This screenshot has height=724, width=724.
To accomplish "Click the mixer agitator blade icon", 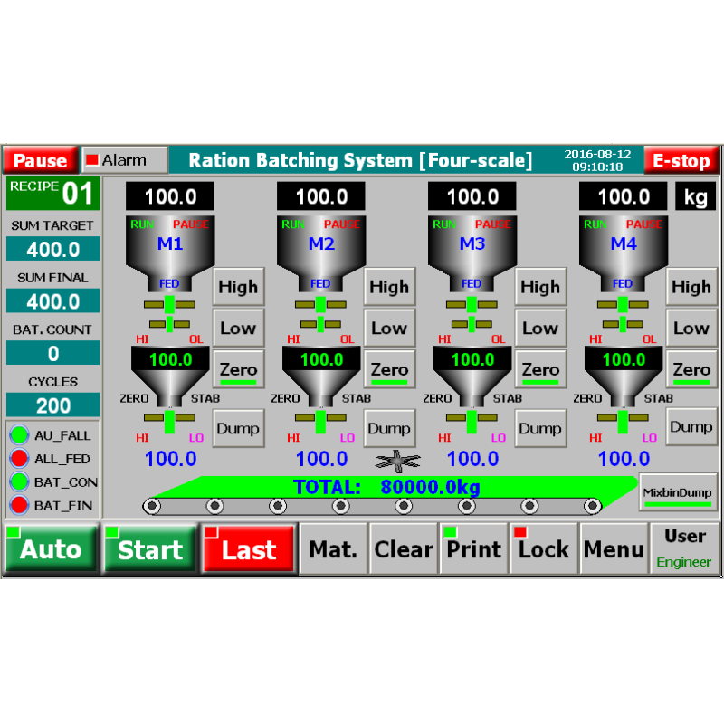I will 397,461.
